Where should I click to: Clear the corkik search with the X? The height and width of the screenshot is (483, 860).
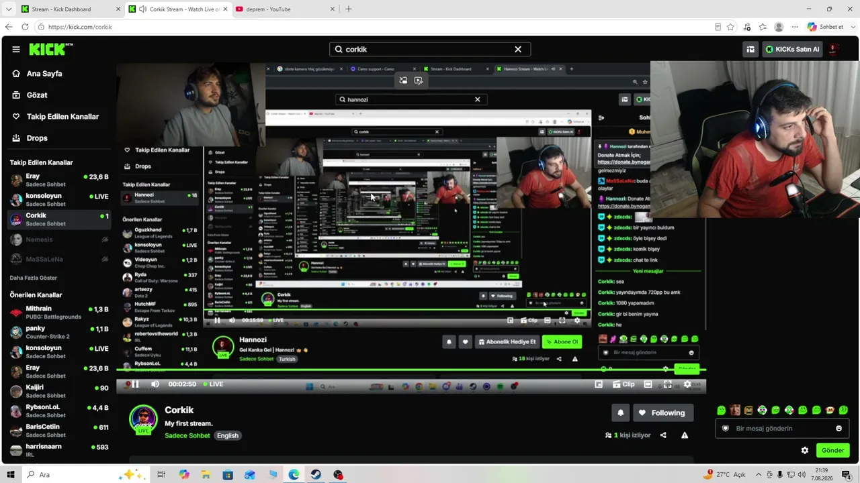518,49
